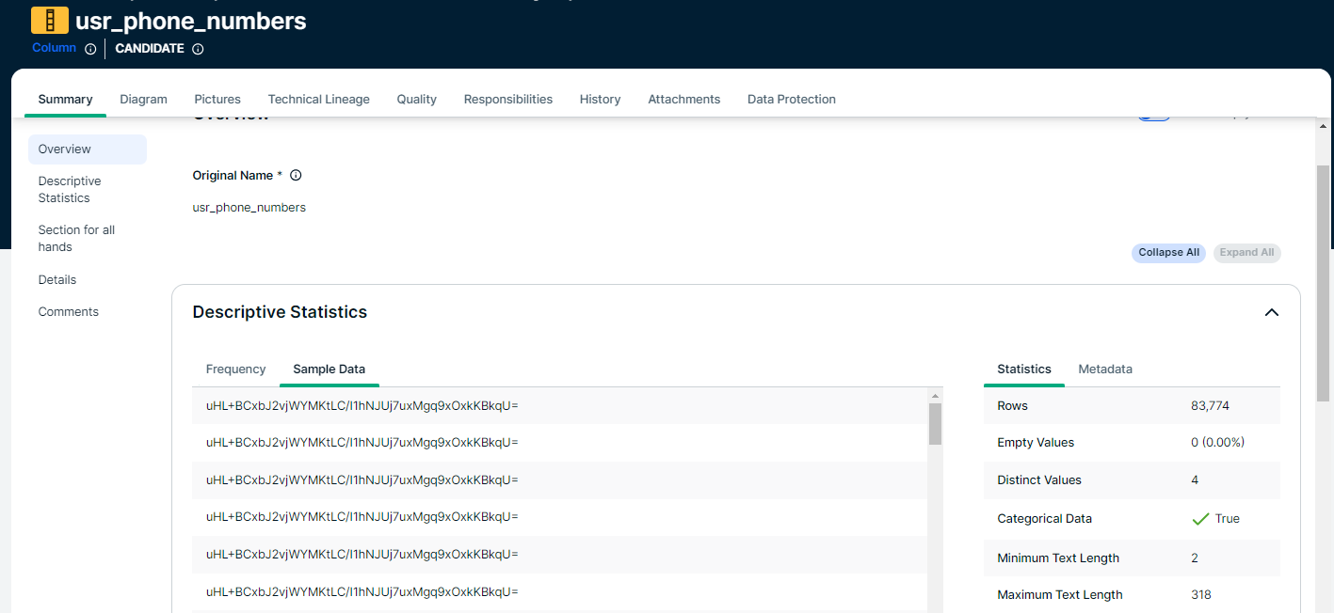
Task: Click the info icon beside Column
Action: pos(90,49)
